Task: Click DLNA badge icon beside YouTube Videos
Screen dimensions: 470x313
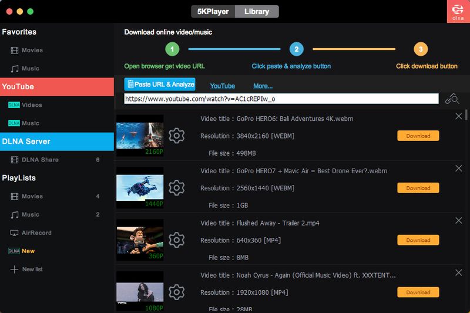Action: tap(14, 105)
